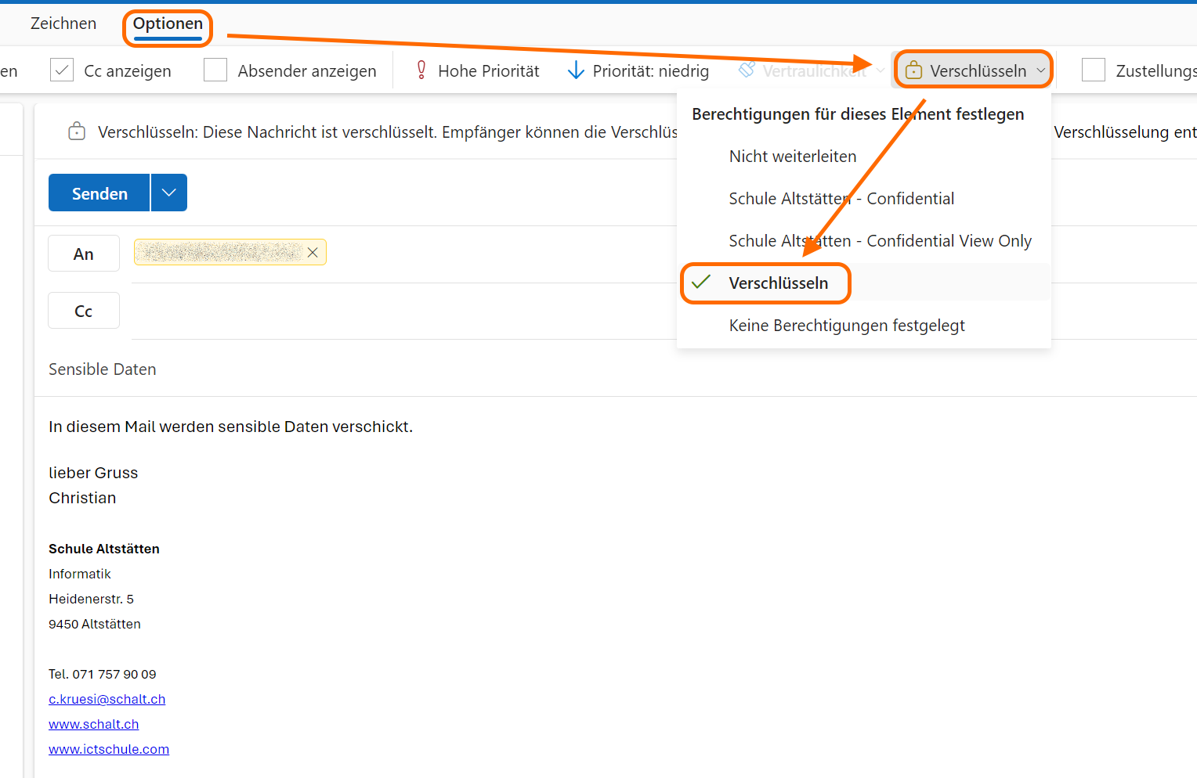Viewport: 1197px width, 778px height.
Task: Switch to the Zeichnen tab
Action: point(63,23)
